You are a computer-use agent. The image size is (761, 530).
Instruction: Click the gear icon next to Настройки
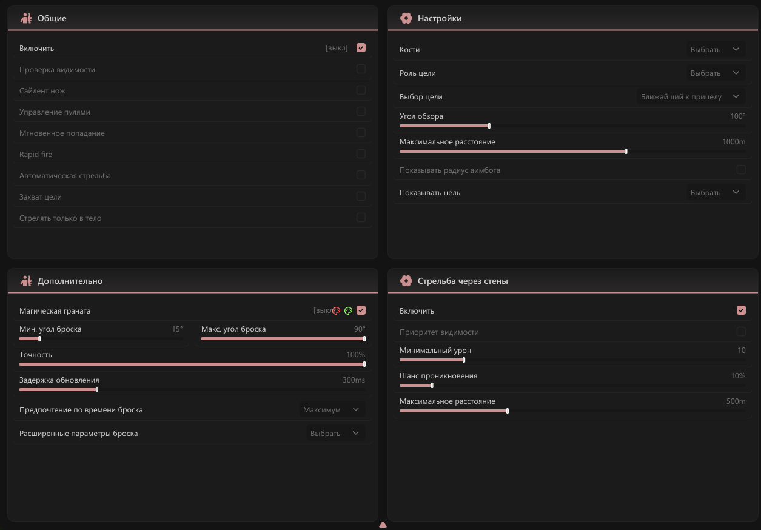406,18
